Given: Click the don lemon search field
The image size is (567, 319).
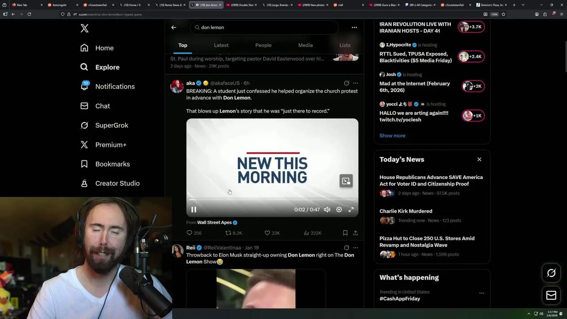Looking at the screenshot, I should pyautogui.click(x=265, y=27).
